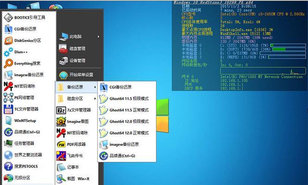Expand 磁盘分区 folder submenu arrow
The height and width of the screenshot is (185, 308).
point(95,99)
